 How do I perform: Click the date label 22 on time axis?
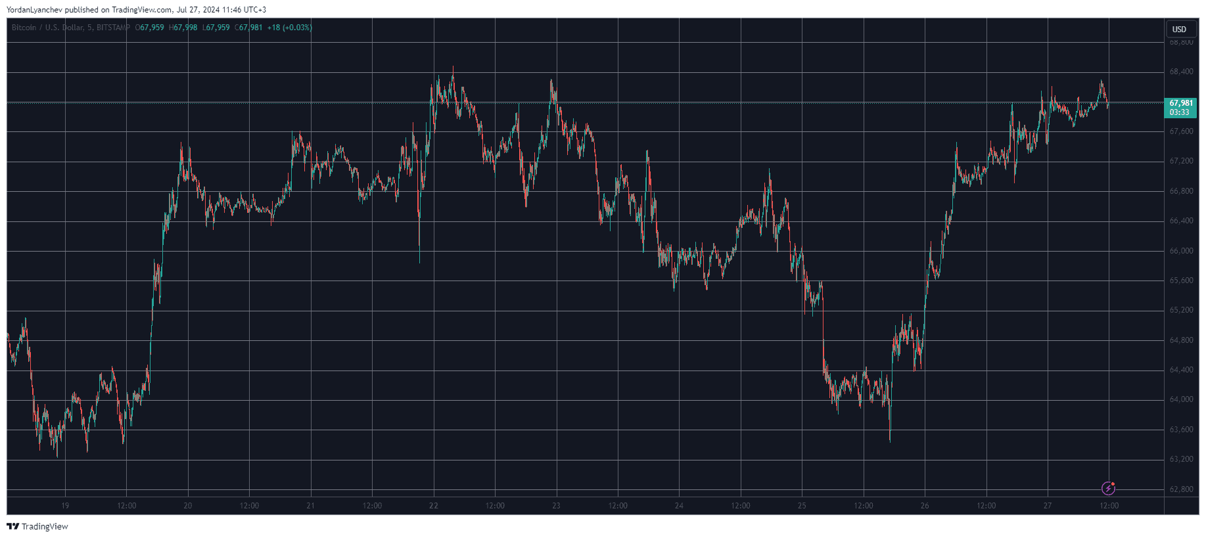(x=434, y=506)
